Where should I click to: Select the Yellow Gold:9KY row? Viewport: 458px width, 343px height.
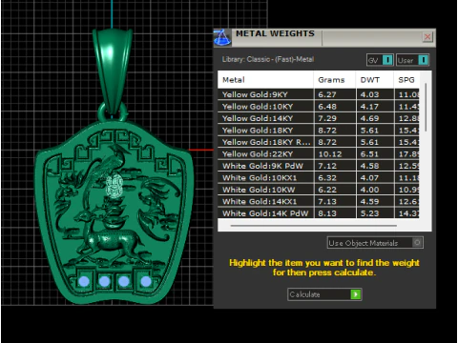coord(319,94)
